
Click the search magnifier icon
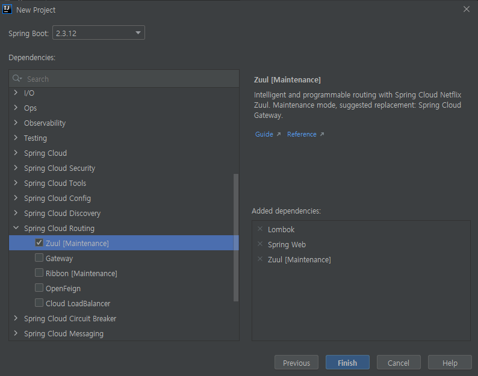click(x=17, y=79)
